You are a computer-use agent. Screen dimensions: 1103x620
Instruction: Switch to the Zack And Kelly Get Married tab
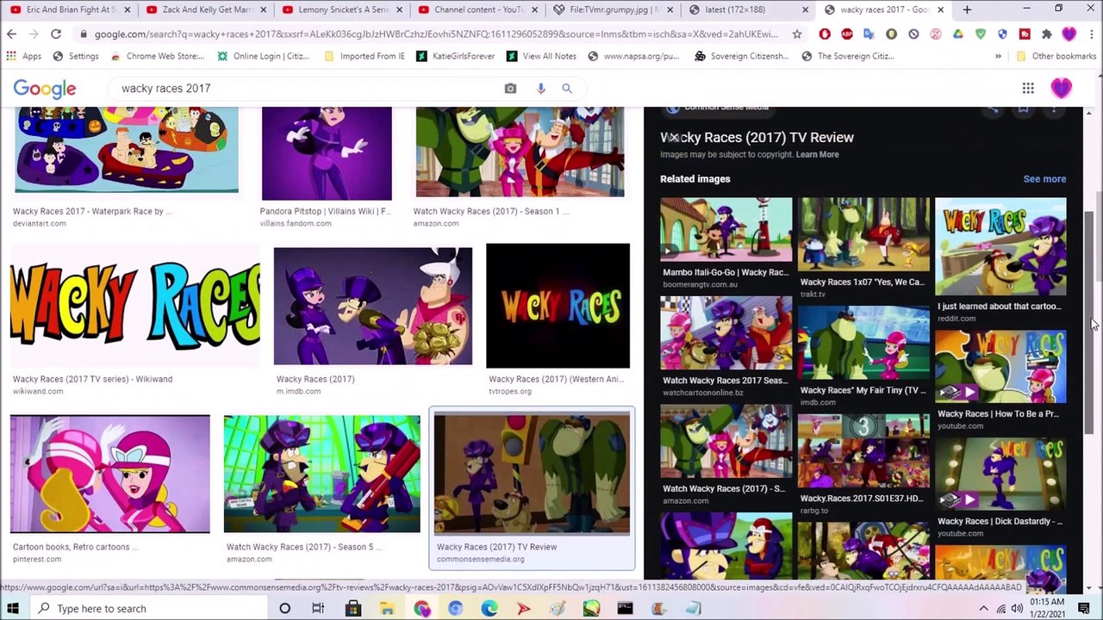pos(204,9)
